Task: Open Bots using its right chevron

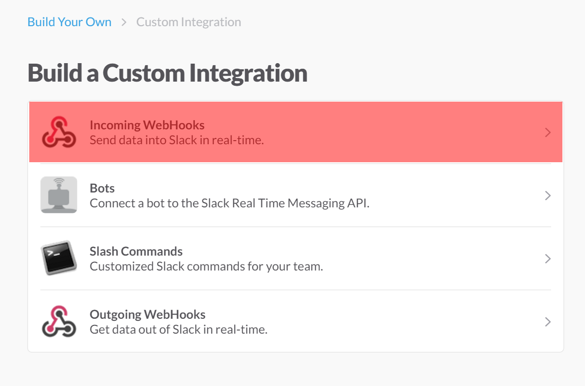Action: click(548, 196)
